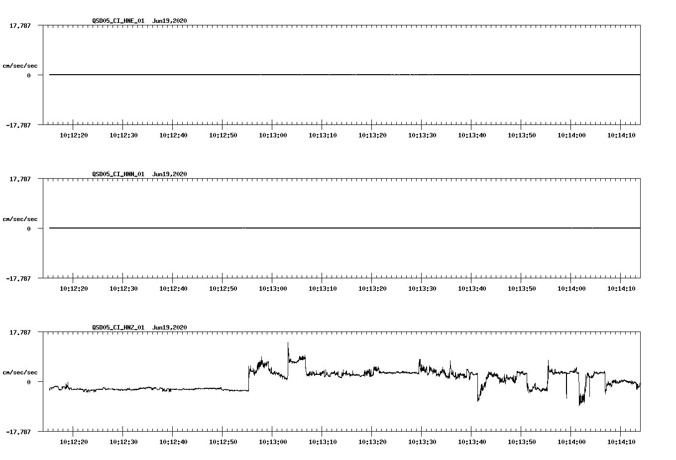Choose the 10:12:20 tick label under HNN plot
This screenshot has height=460, width=676.
[x=74, y=289]
